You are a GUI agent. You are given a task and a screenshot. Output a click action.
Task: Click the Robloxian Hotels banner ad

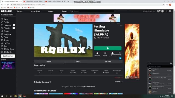coord(87,18)
